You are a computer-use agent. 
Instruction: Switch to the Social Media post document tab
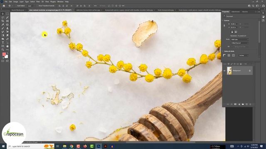pos(18,10)
